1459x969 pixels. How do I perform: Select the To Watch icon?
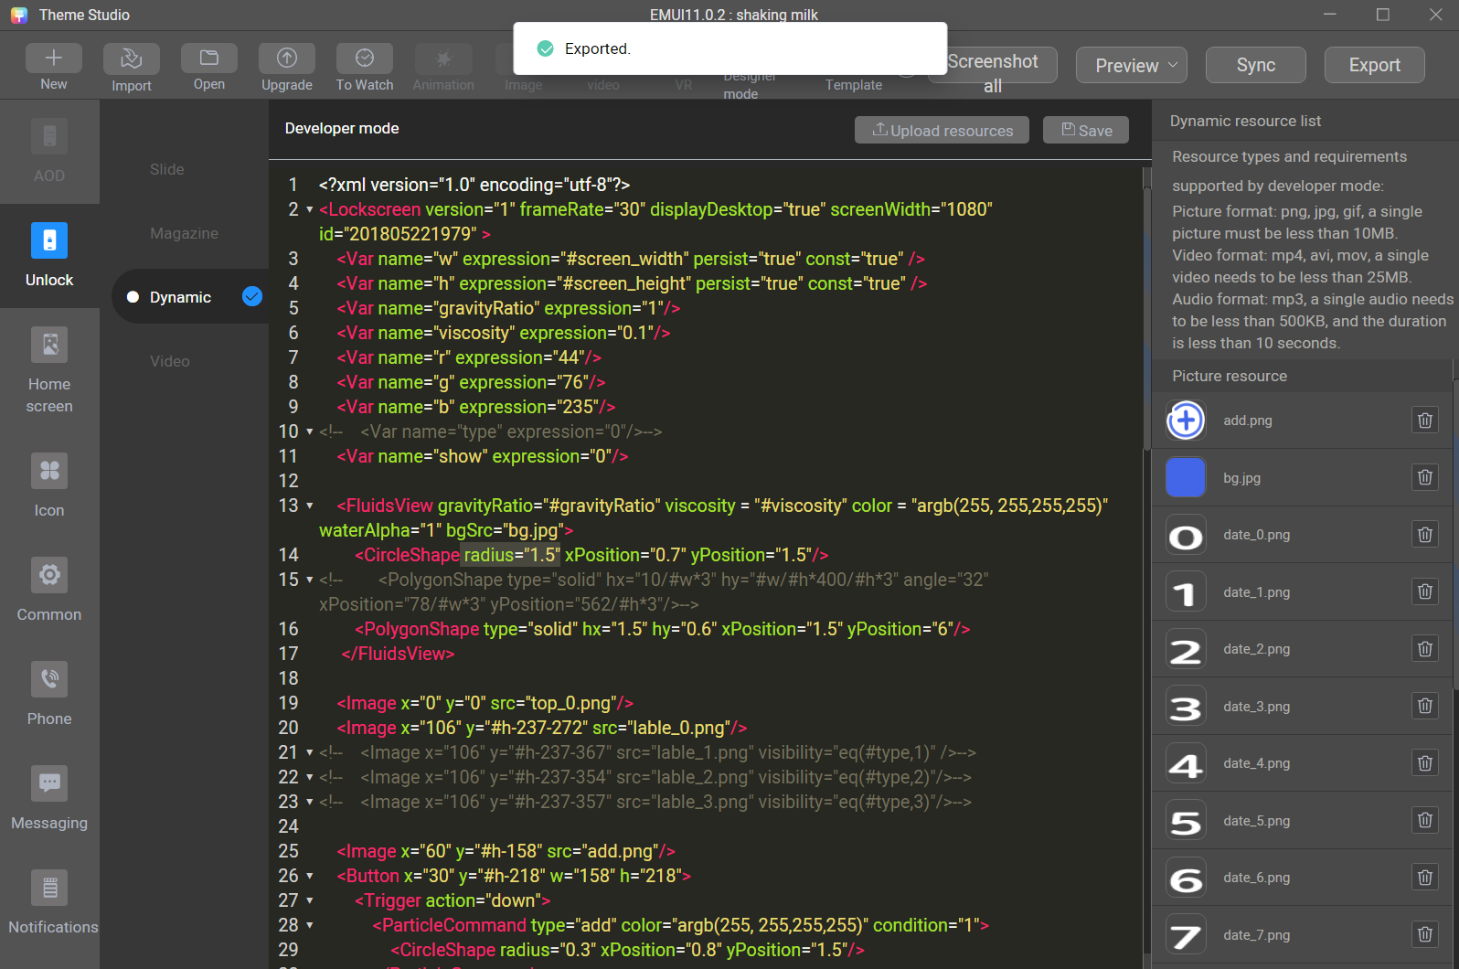(364, 59)
